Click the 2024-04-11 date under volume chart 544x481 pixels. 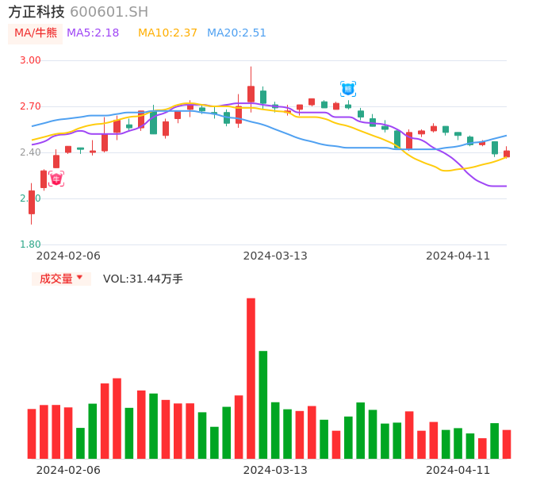[458, 470]
